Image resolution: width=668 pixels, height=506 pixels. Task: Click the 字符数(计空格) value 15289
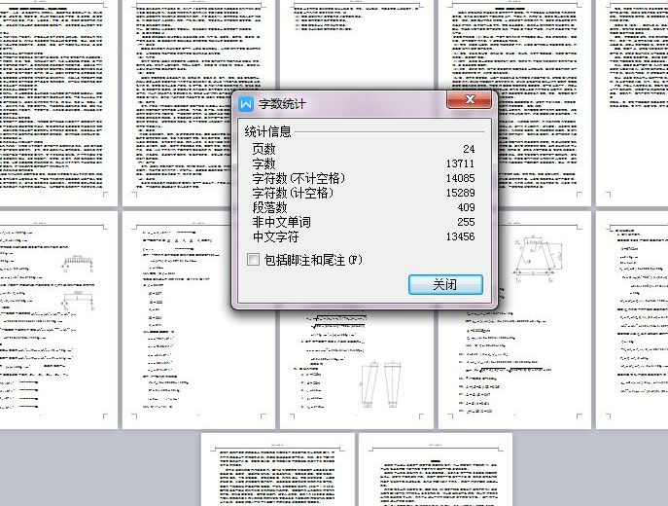[x=460, y=193]
